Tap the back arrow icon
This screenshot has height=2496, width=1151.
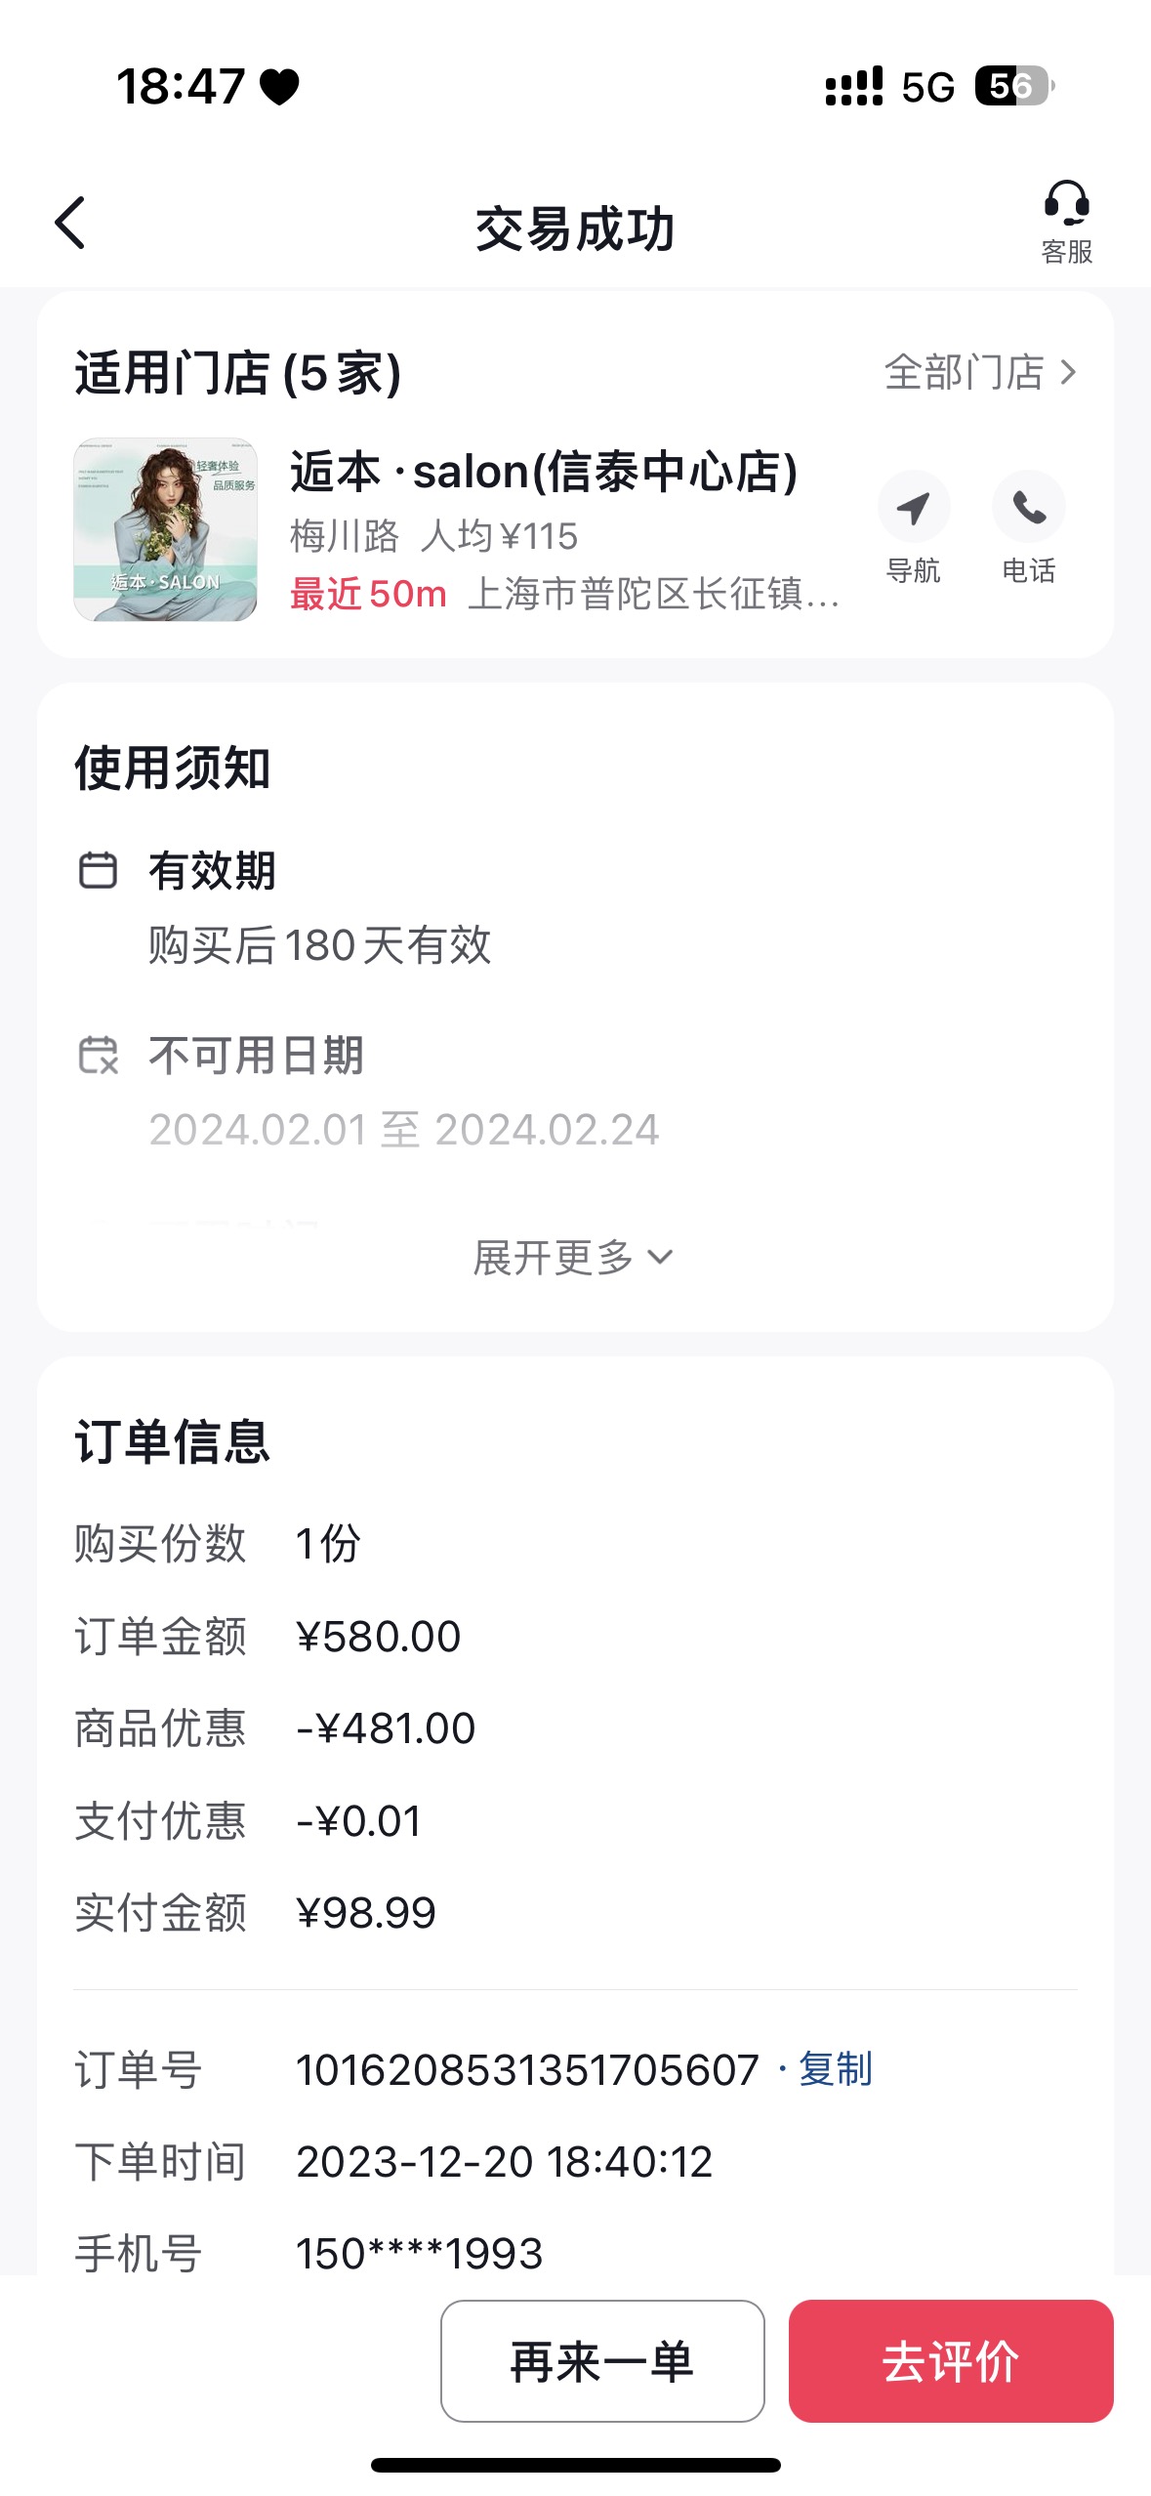pyautogui.click(x=70, y=224)
